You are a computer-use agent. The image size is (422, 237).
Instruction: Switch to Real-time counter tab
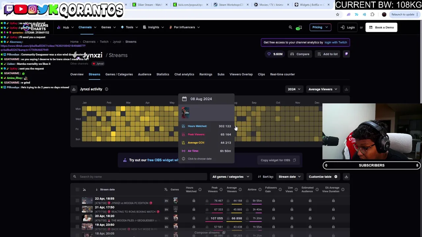point(283,74)
